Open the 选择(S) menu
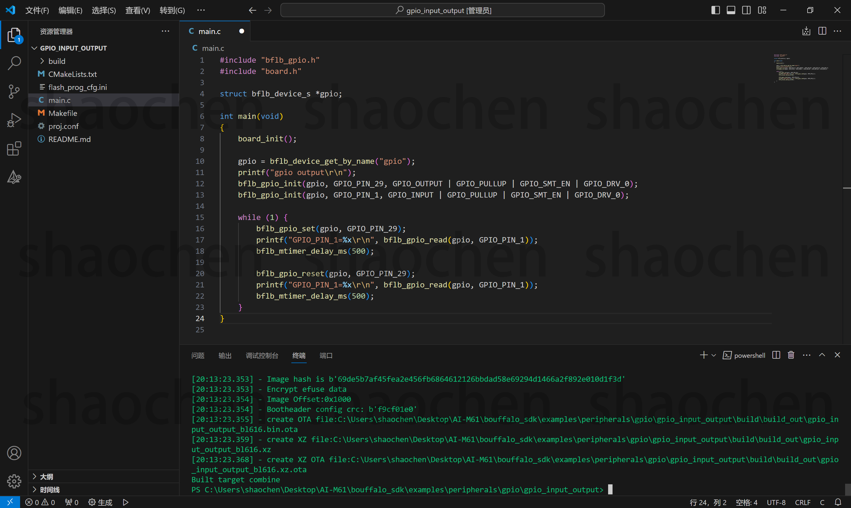 tap(104, 10)
